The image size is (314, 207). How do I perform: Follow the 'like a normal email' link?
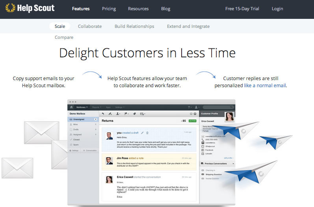(x=265, y=86)
